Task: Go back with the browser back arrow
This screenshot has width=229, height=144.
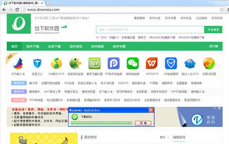Action: pos(4,10)
